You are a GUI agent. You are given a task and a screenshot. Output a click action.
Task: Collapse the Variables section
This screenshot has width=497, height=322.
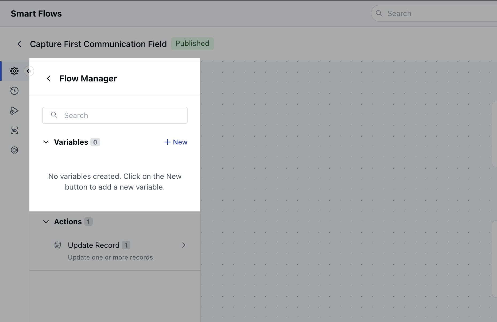coord(46,142)
